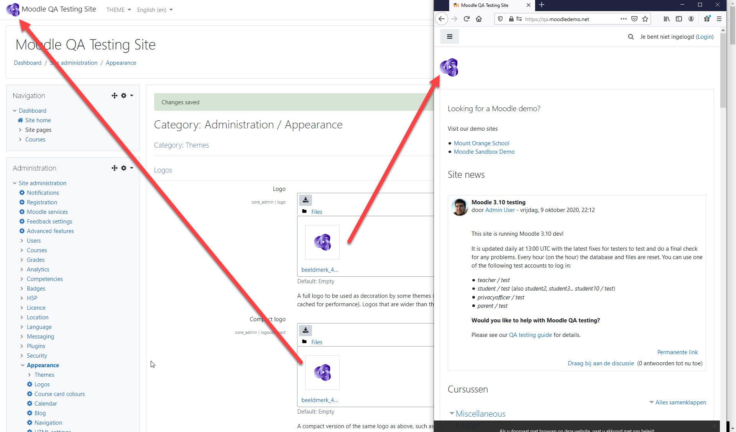Collapse the Dashboard tree node

point(15,110)
